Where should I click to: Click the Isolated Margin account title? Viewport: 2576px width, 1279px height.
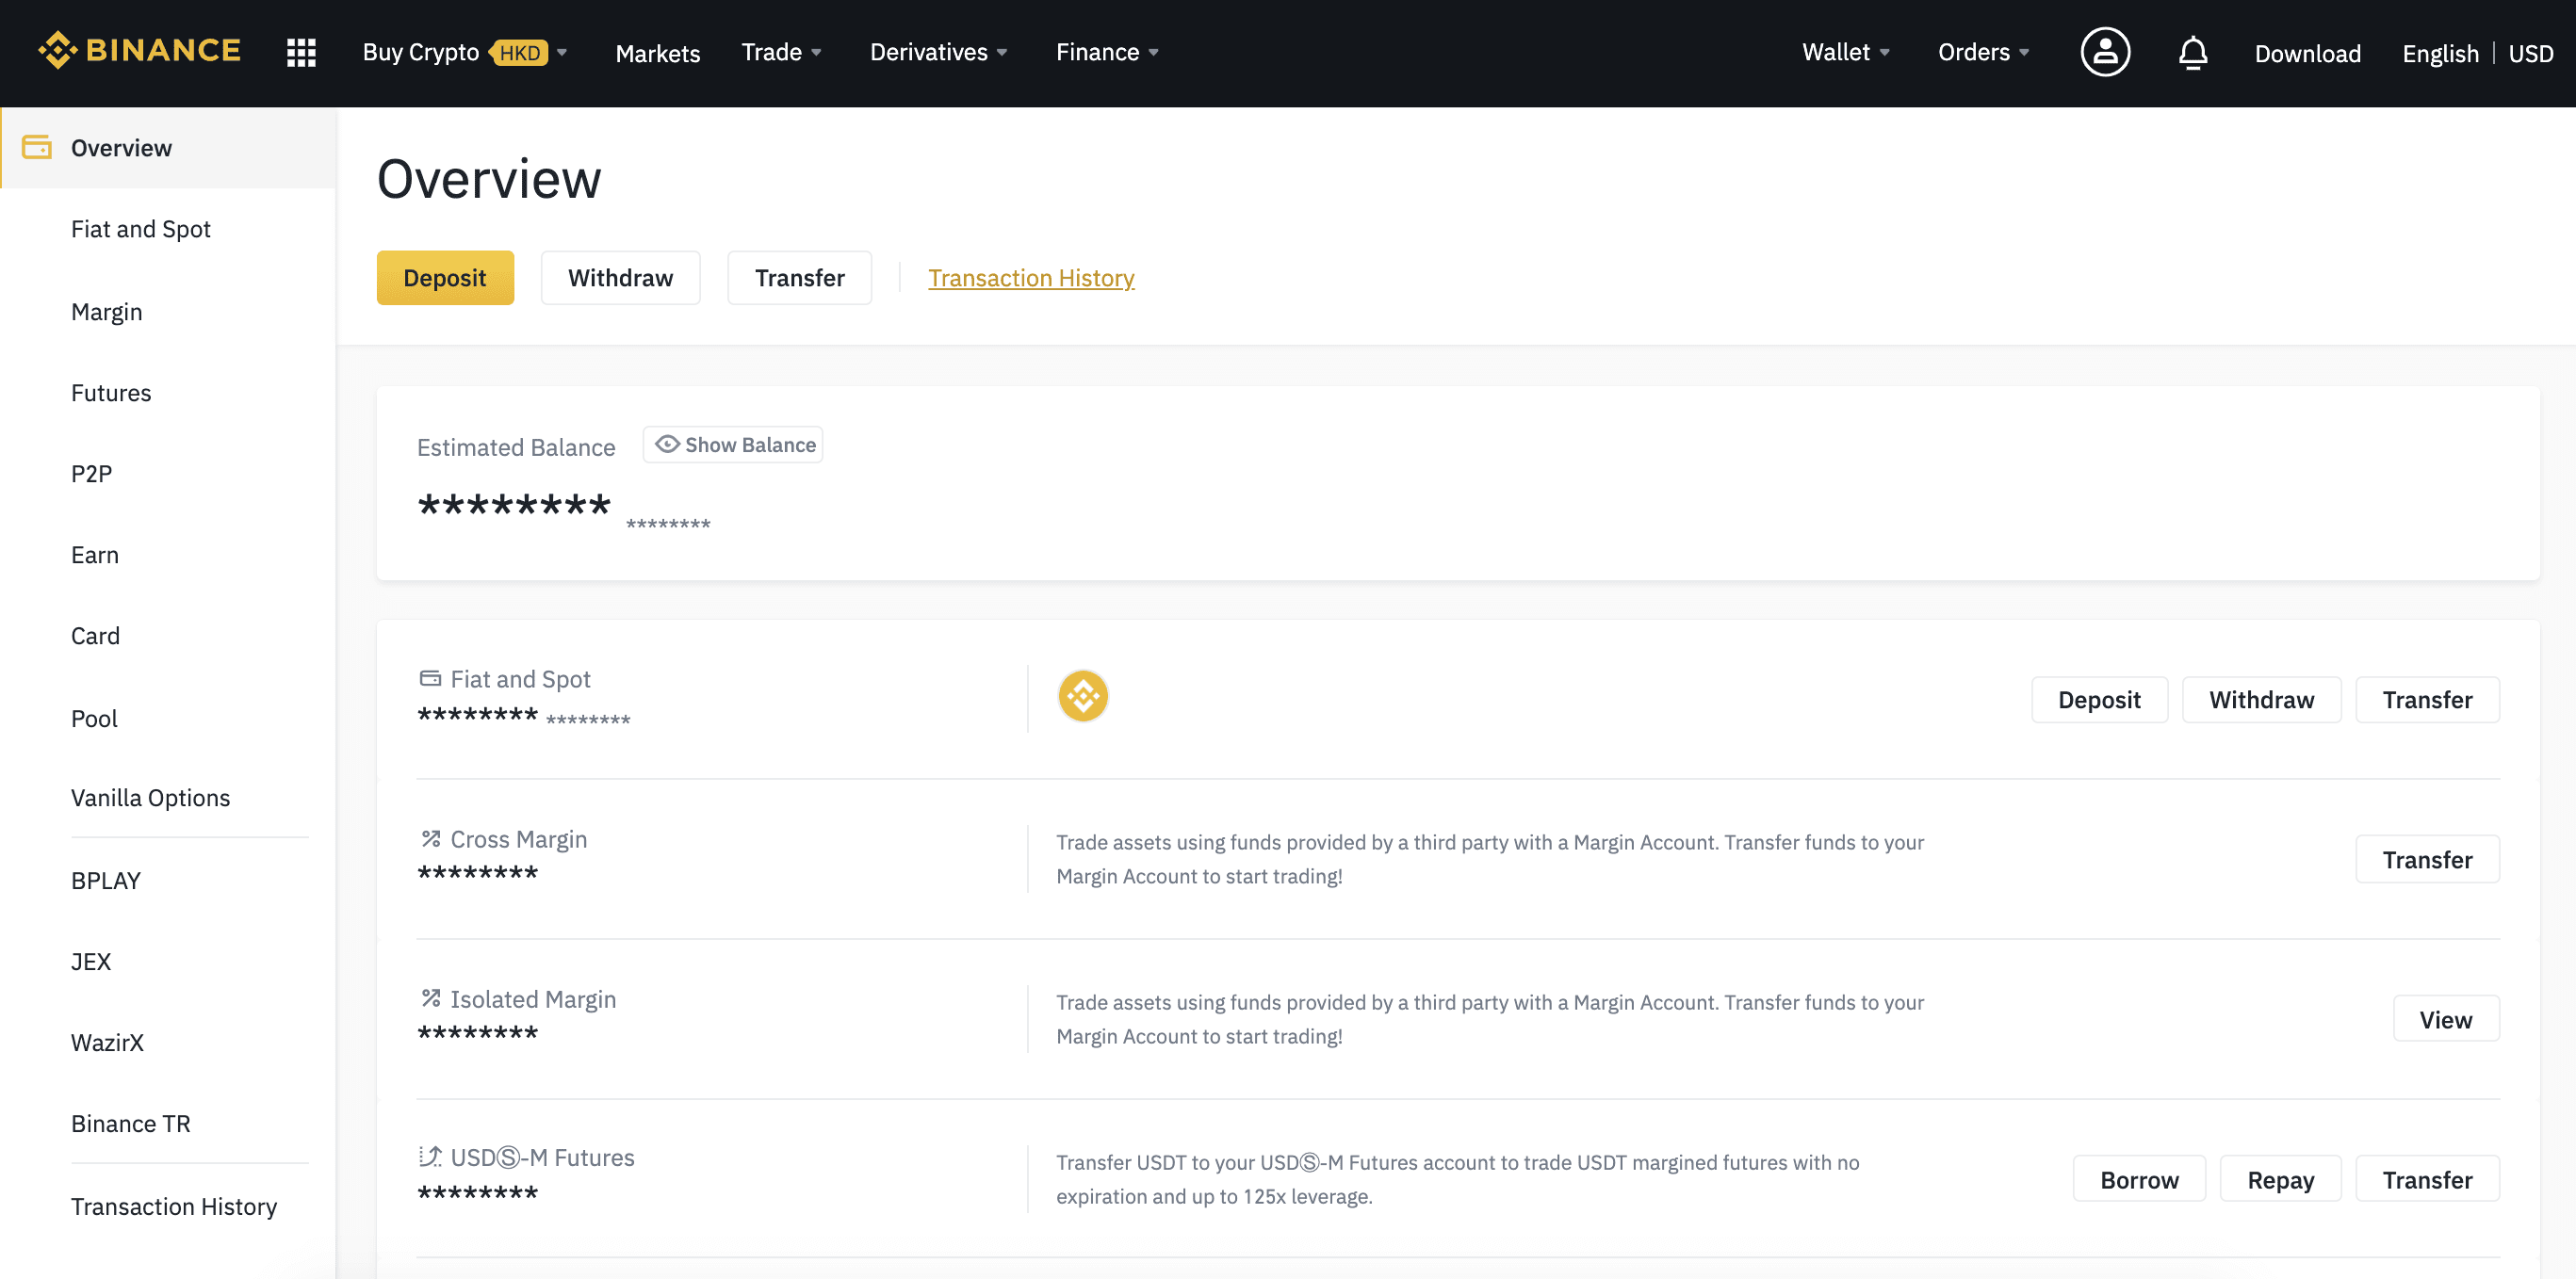[533, 999]
